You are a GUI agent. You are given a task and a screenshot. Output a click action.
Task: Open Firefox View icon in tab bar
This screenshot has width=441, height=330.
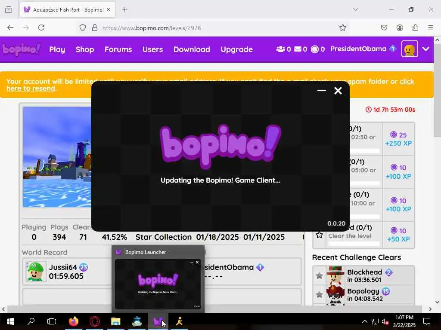[x=9, y=9]
